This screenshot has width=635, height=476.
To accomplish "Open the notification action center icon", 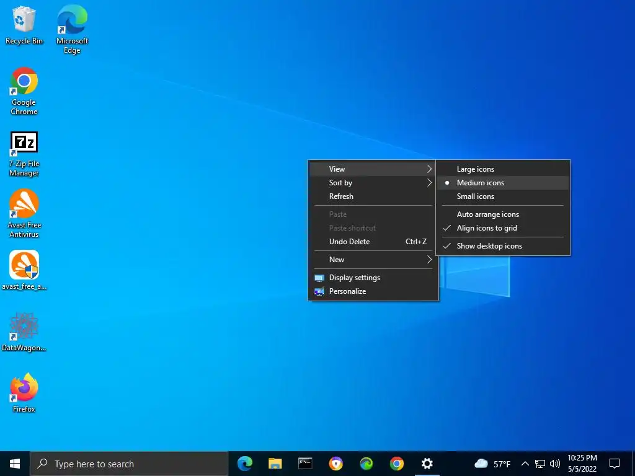I will coord(615,464).
